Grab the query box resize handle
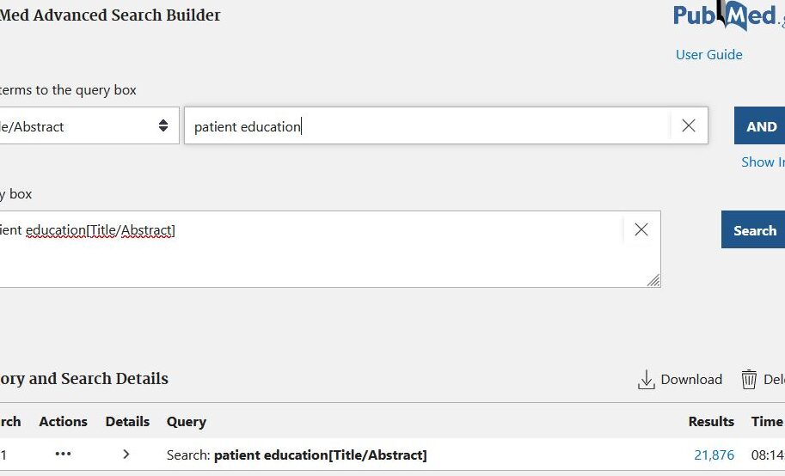The image size is (785, 476). (x=653, y=281)
